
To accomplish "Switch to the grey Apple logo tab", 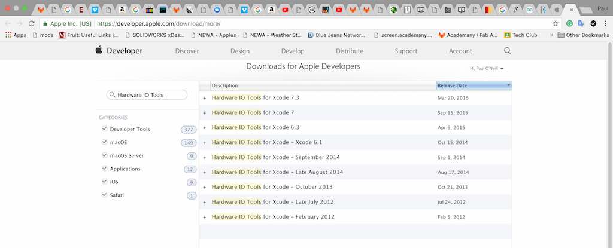I will click(x=557, y=10).
